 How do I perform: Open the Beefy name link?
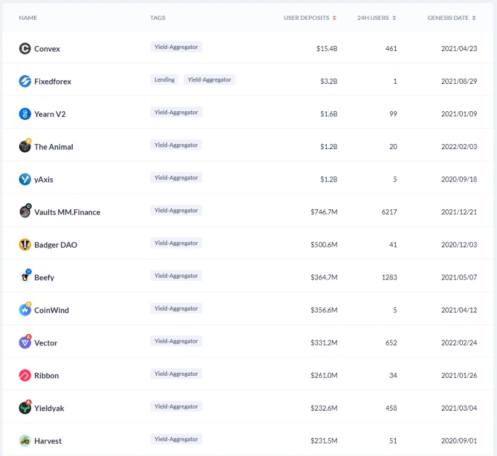pyautogui.click(x=44, y=277)
